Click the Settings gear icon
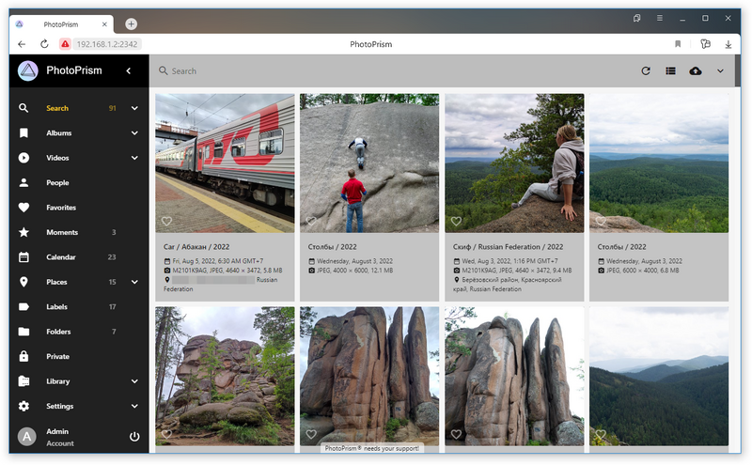Screen dimensions: 752x465 23,406
